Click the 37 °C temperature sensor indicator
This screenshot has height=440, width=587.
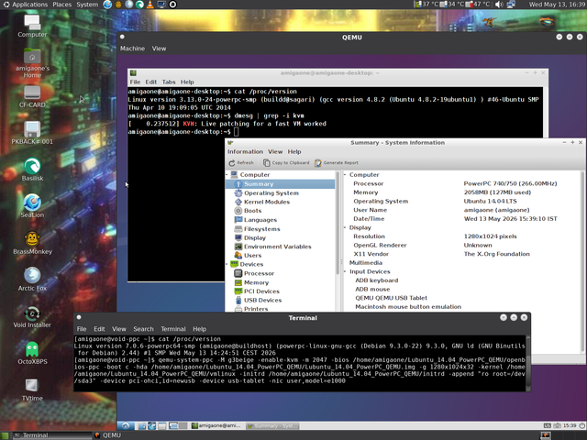tap(426, 5)
